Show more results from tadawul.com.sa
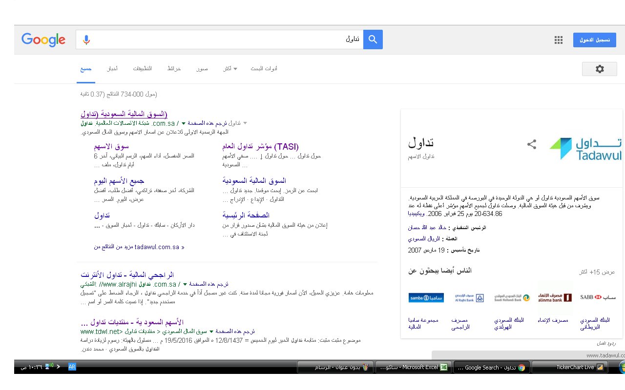This screenshot has width=625, height=390. tap(139, 247)
